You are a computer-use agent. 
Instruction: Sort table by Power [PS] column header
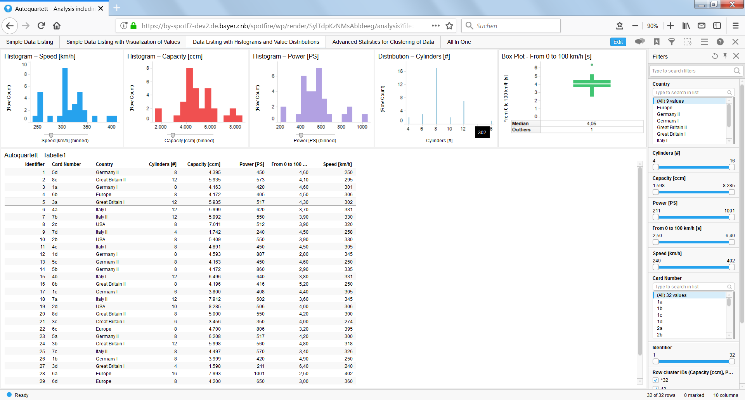click(x=251, y=164)
